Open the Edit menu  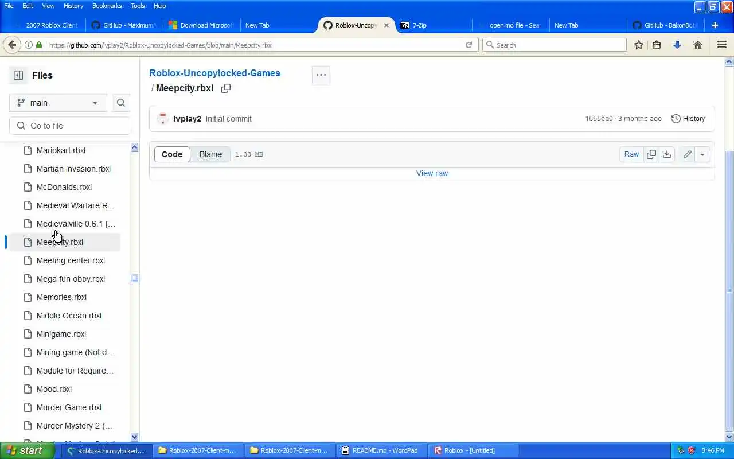[x=28, y=6]
